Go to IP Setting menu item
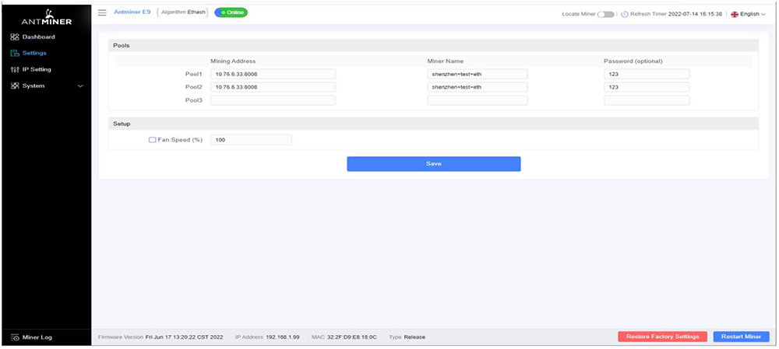The width and height of the screenshot is (779, 349). click(x=37, y=70)
